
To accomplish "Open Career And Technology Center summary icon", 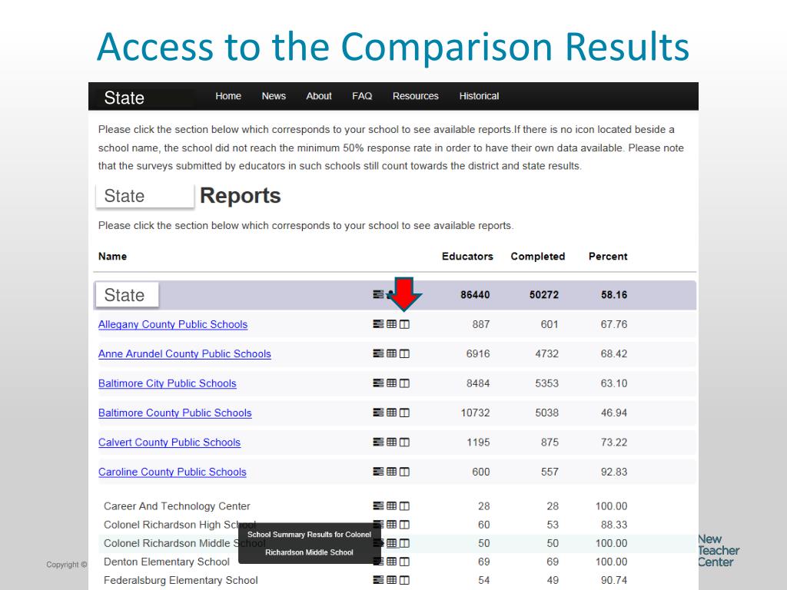I will (378, 505).
